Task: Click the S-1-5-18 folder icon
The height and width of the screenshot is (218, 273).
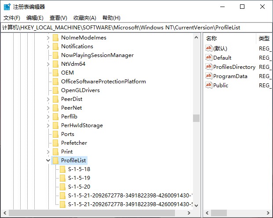Action: click(x=62, y=169)
